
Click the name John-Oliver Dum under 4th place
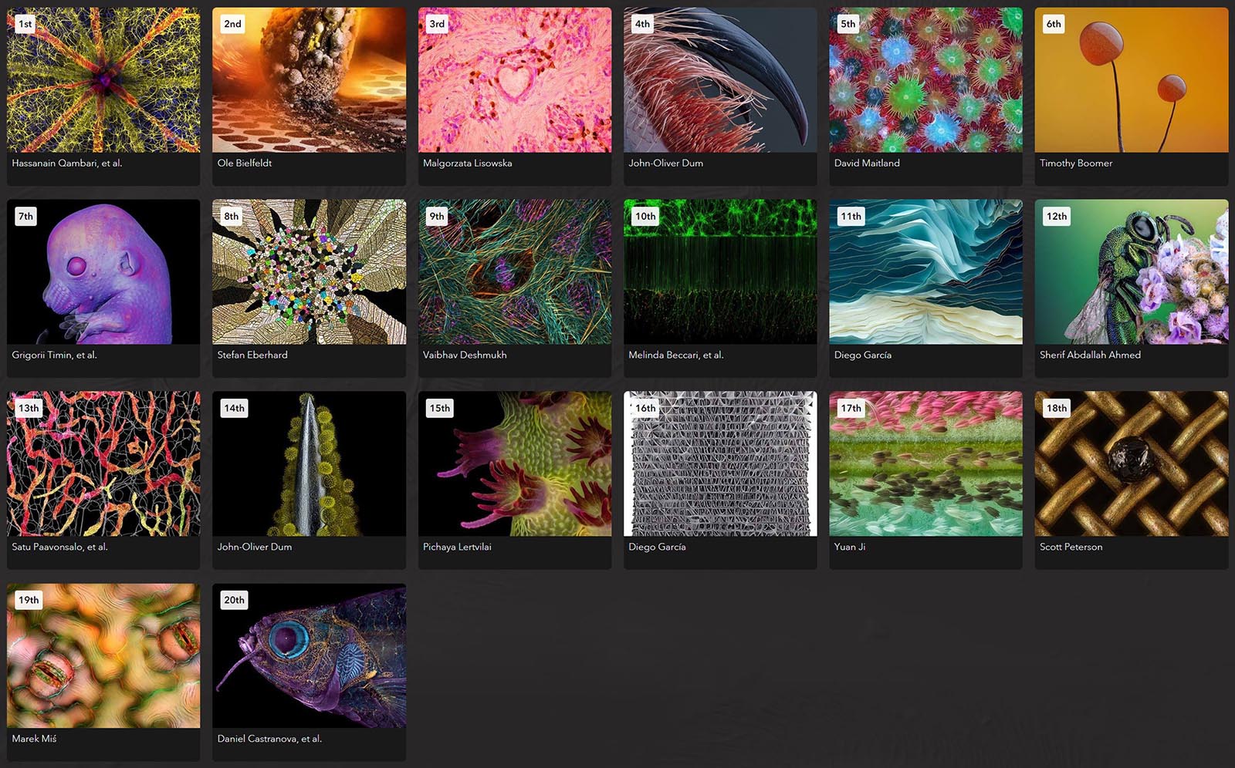[665, 163]
